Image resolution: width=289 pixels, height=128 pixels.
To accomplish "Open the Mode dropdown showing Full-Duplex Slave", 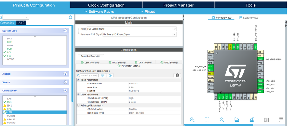I will (x=131, y=29).
